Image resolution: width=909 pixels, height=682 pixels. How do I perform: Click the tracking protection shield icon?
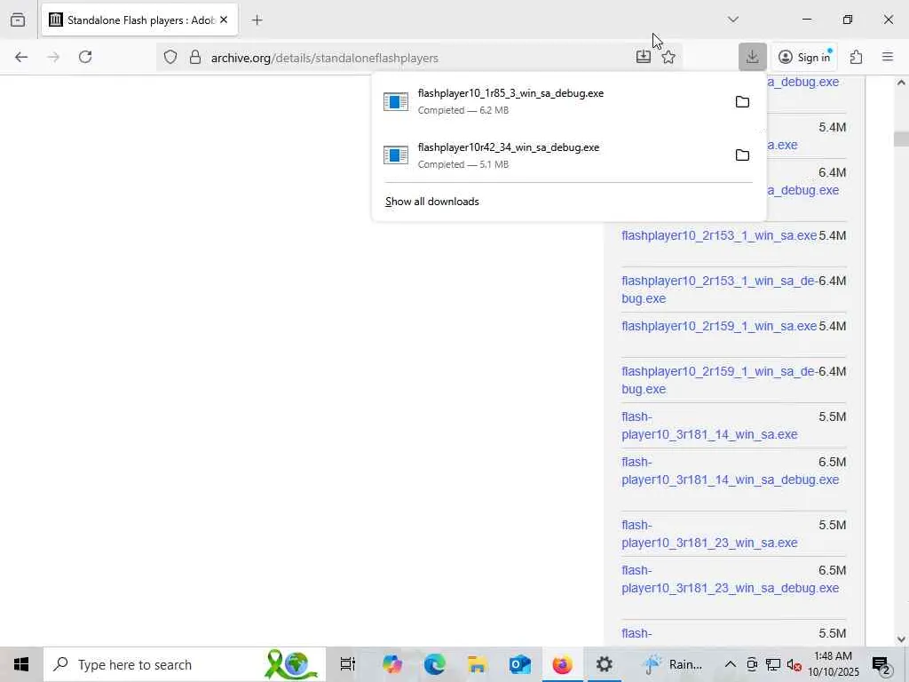(x=170, y=57)
